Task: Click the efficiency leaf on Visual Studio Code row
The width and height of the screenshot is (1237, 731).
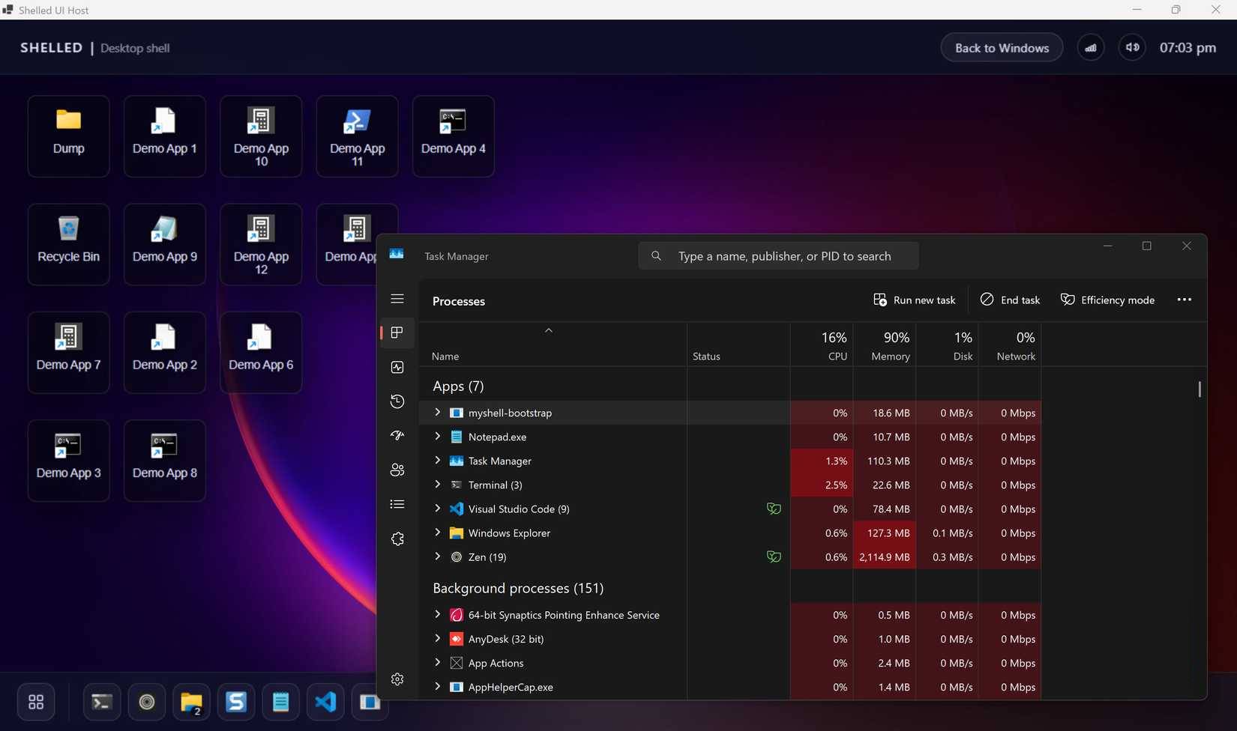Action: [x=773, y=509]
